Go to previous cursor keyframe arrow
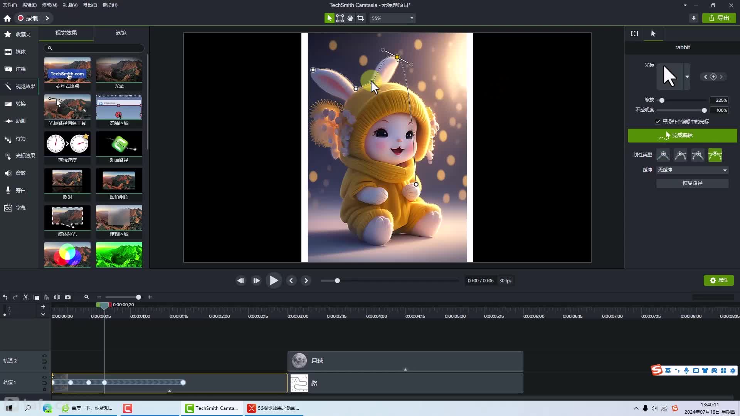740x416 pixels. coord(705,77)
